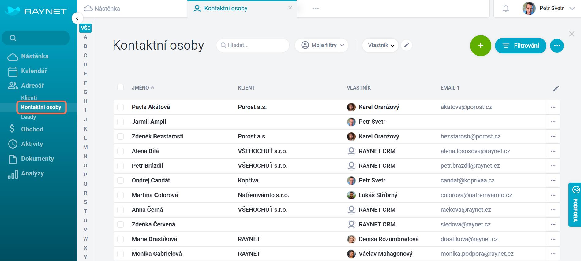
Task: Click the sidebar search magnifier
Action: (13, 38)
